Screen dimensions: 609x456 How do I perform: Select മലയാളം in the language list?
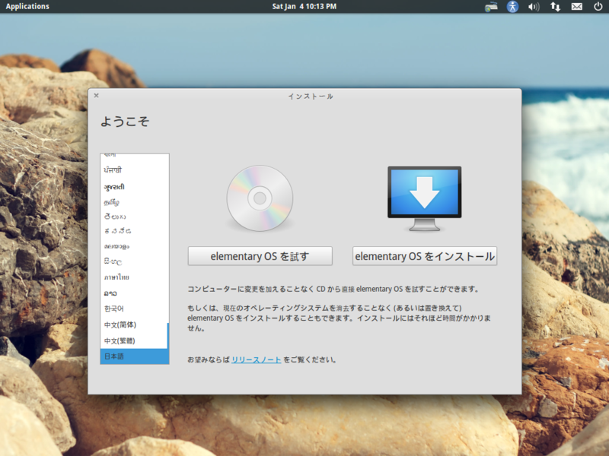point(134,246)
